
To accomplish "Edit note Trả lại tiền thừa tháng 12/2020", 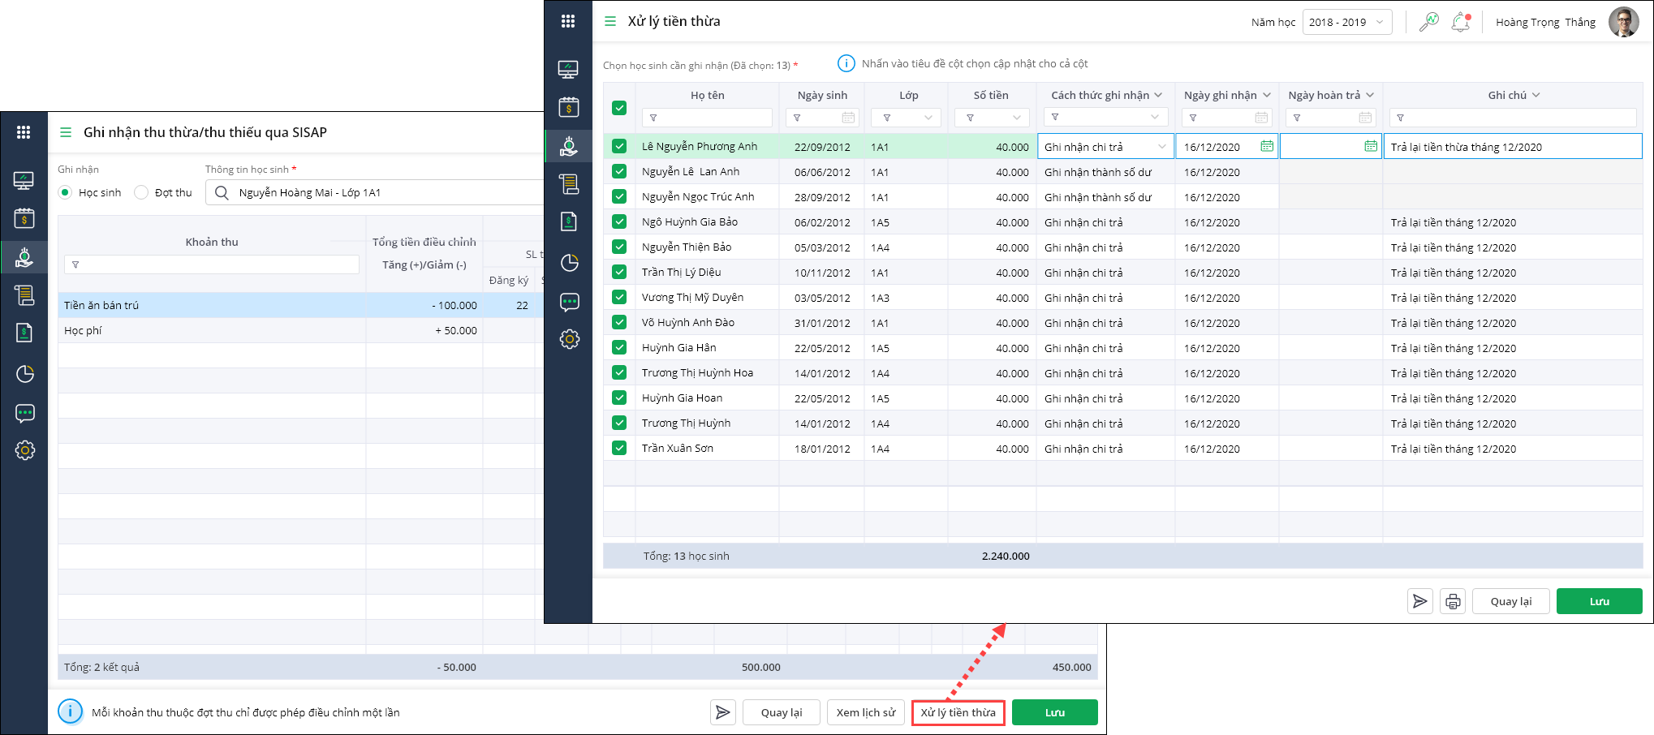I will pos(1513,147).
